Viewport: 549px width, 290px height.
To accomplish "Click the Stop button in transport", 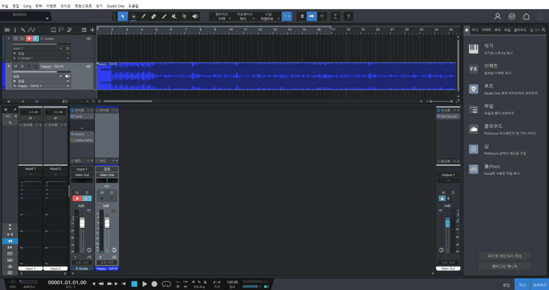I will click(x=134, y=284).
